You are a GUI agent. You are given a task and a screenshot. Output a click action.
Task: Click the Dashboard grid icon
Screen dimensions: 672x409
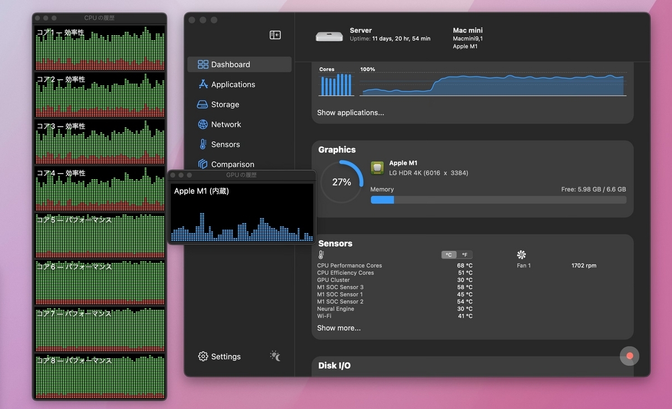pyautogui.click(x=203, y=64)
